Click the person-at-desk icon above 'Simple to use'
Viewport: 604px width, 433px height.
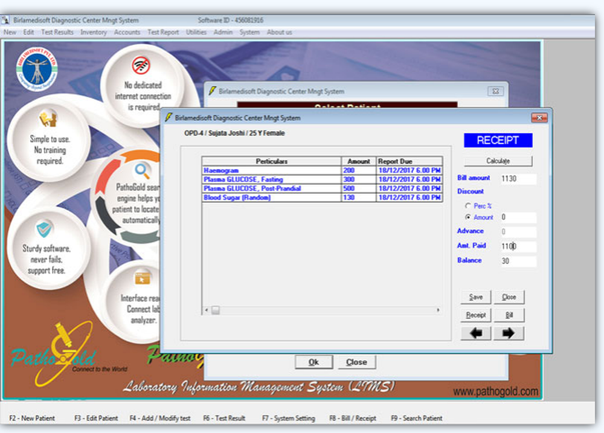pyautogui.click(x=48, y=118)
